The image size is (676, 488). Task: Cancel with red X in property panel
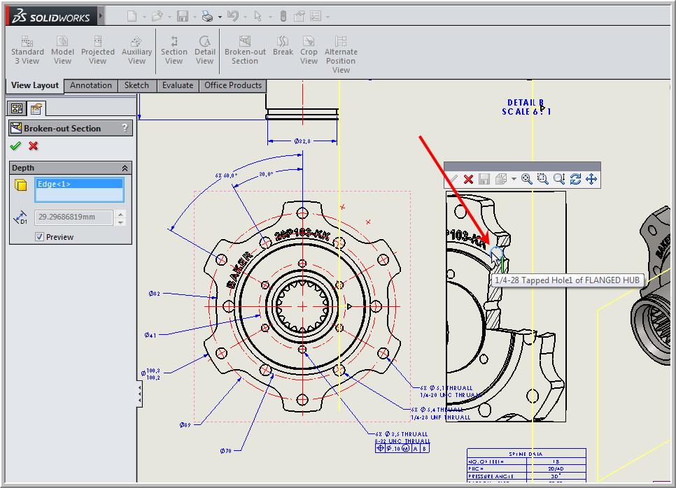pos(33,146)
